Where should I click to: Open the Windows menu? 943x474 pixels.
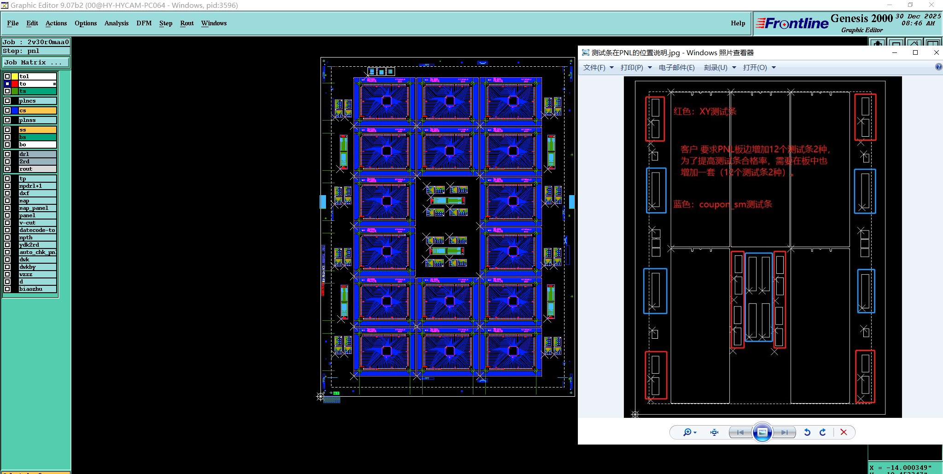point(214,23)
